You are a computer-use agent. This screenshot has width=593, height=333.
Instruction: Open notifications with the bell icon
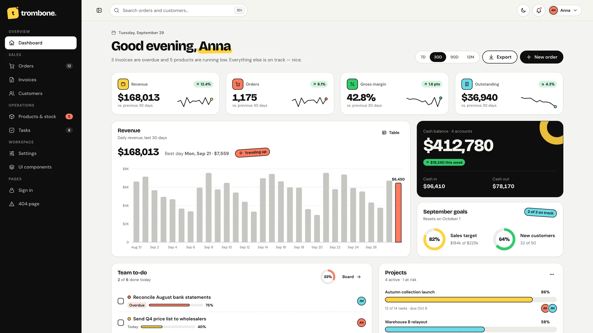tap(539, 10)
